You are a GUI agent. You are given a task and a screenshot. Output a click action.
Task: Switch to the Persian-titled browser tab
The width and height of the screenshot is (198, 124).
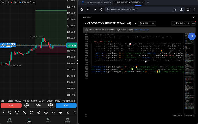coord(97,3)
